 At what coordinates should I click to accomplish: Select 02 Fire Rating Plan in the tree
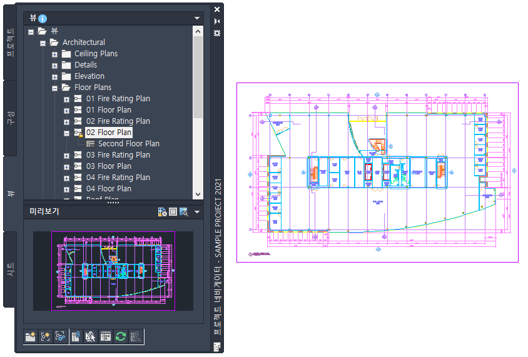pyautogui.click(x=118, y=121)
